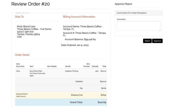Open the View document link
Viewport: 173px width, 107px height.
[18, 71]
